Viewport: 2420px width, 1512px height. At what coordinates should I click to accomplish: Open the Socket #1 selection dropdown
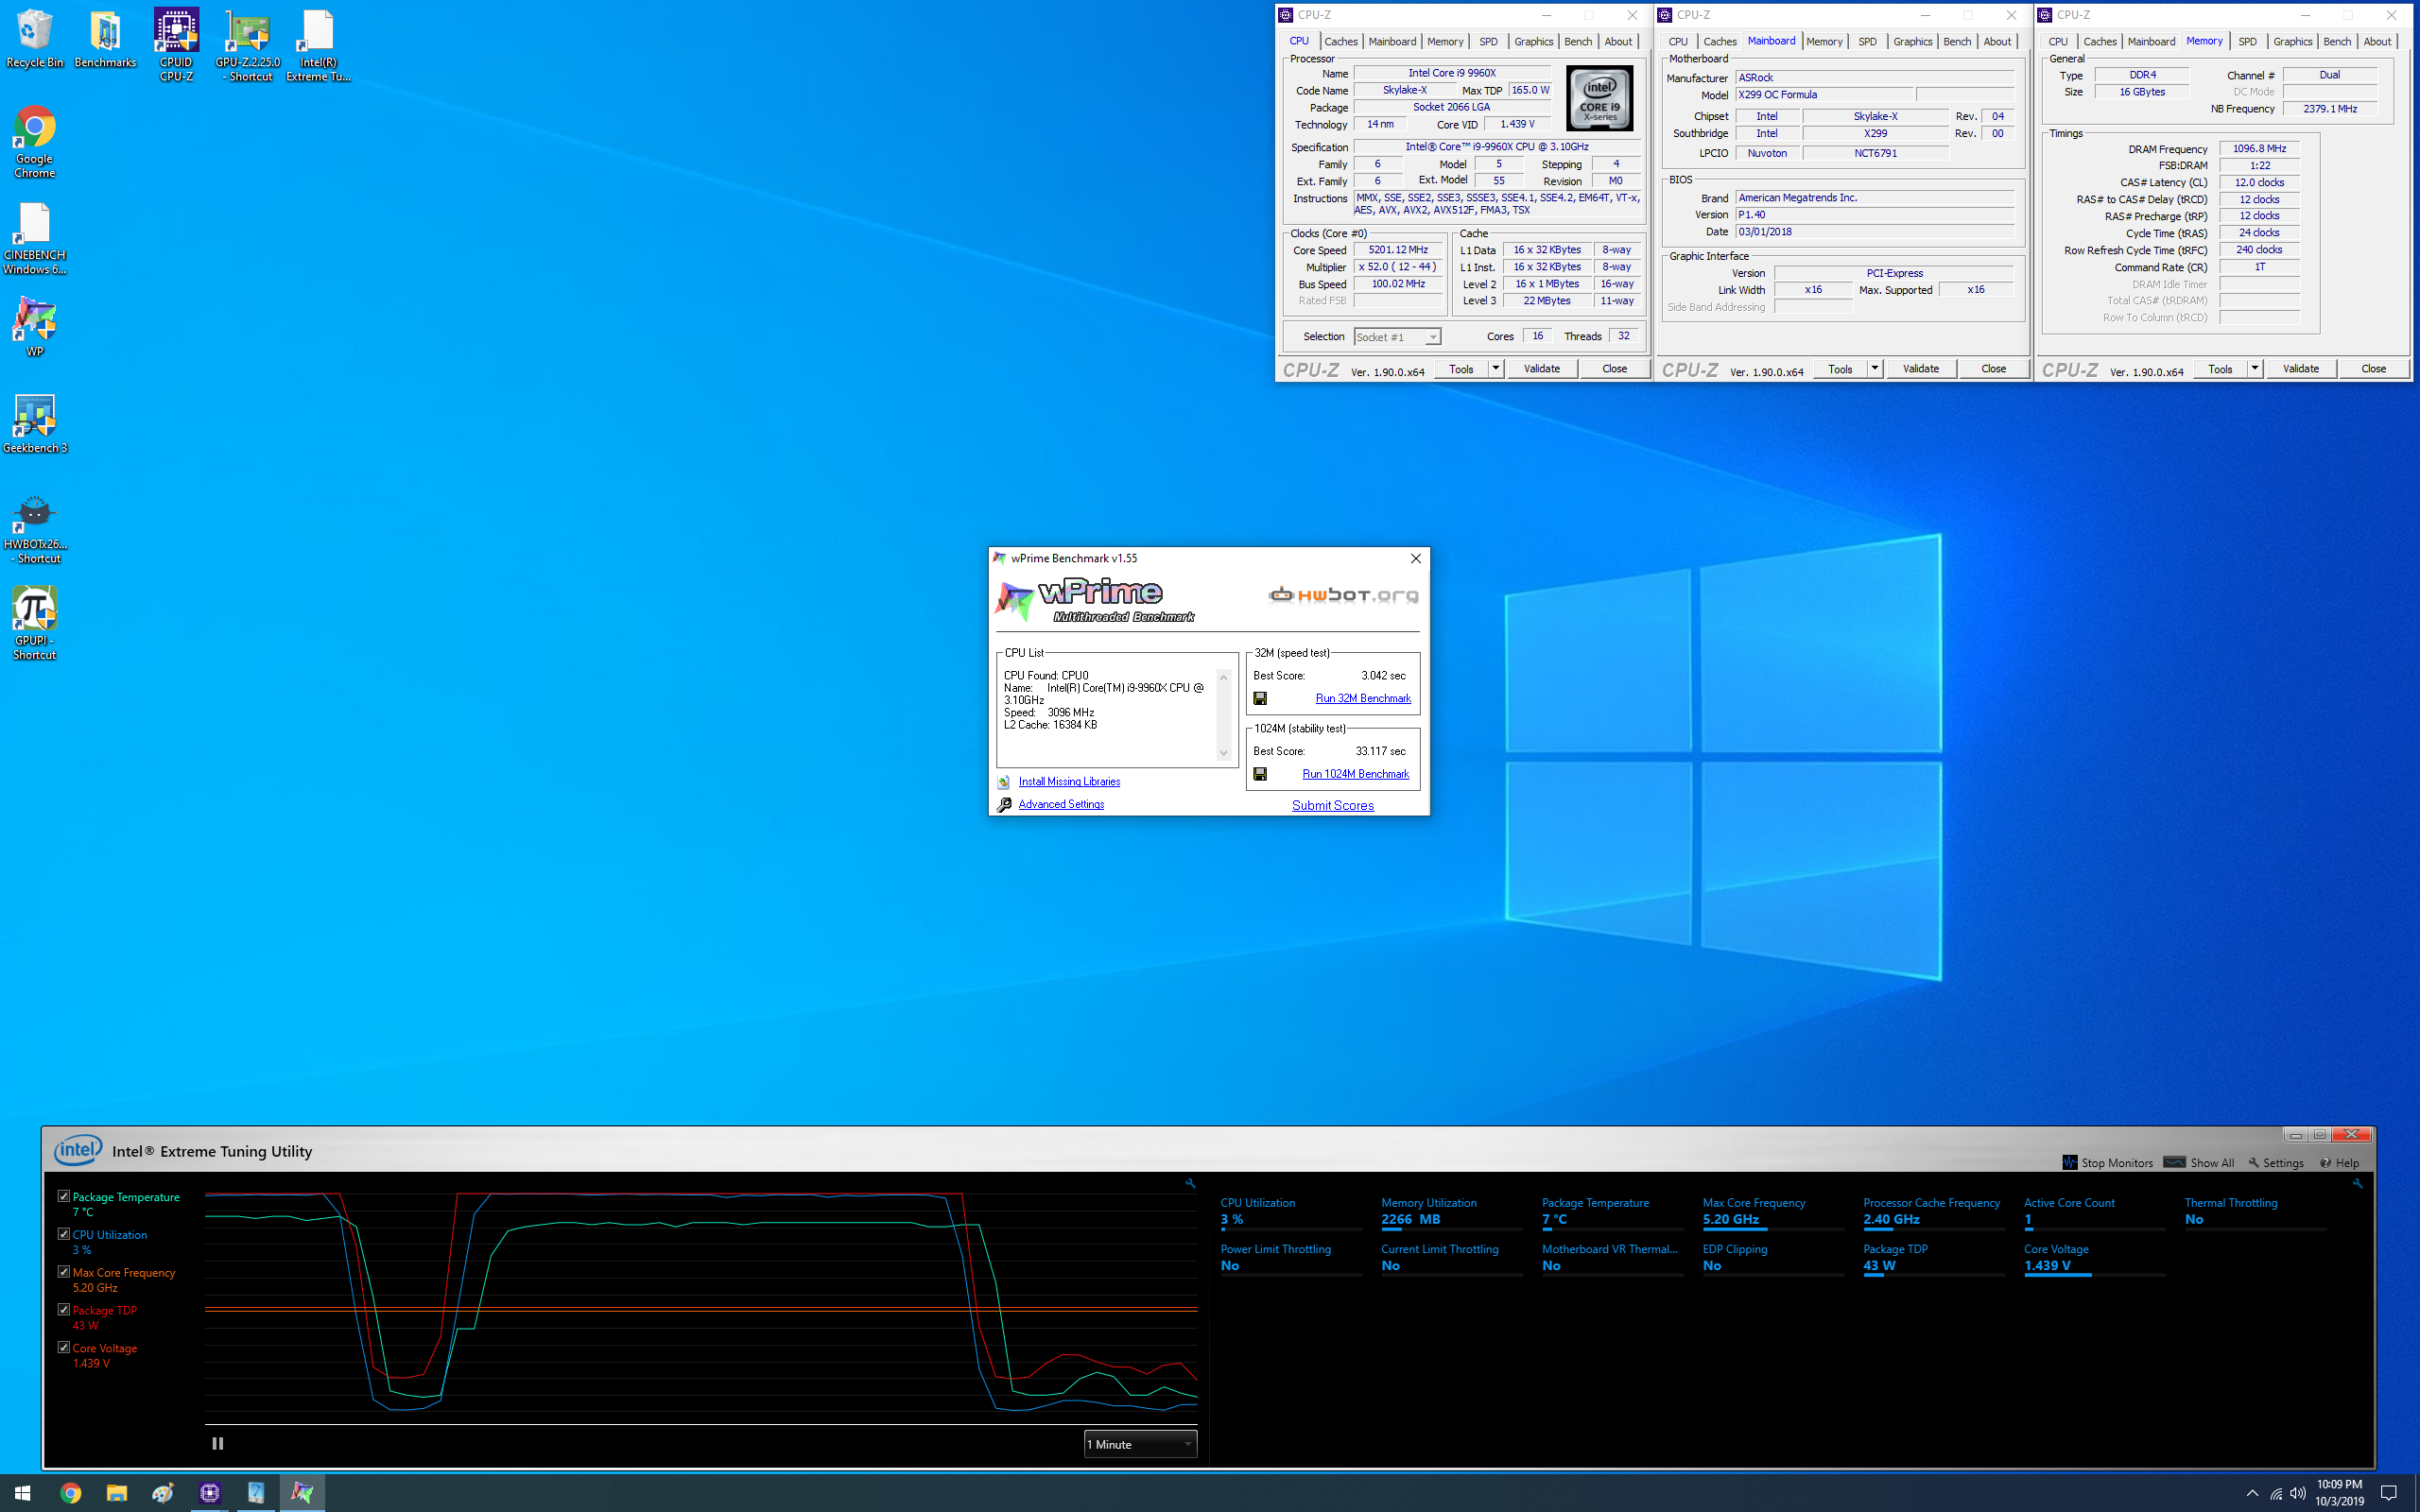click(x=1397, y=337)
